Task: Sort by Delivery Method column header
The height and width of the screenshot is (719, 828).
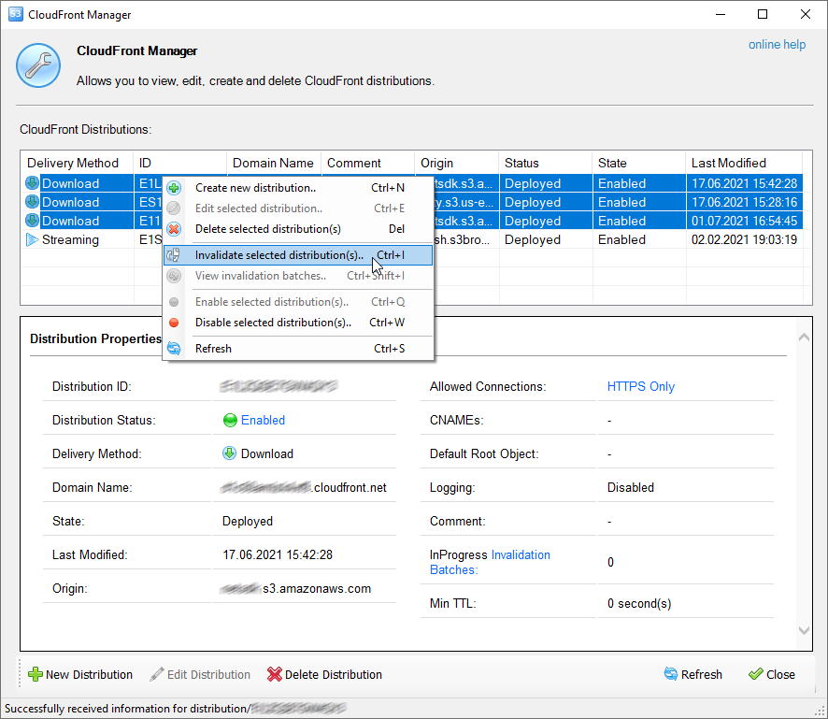Action: click(77, 163)
